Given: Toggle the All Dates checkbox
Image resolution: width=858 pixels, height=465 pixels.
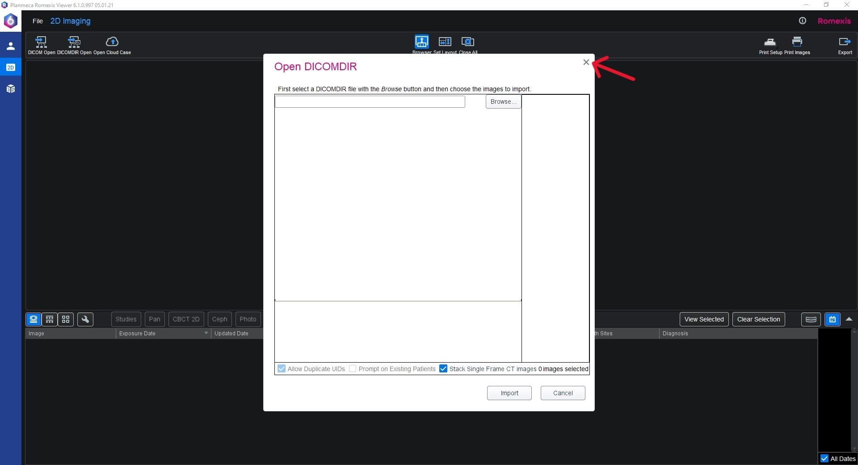Looking at the screenshot, I should click(x=824, y=459).
